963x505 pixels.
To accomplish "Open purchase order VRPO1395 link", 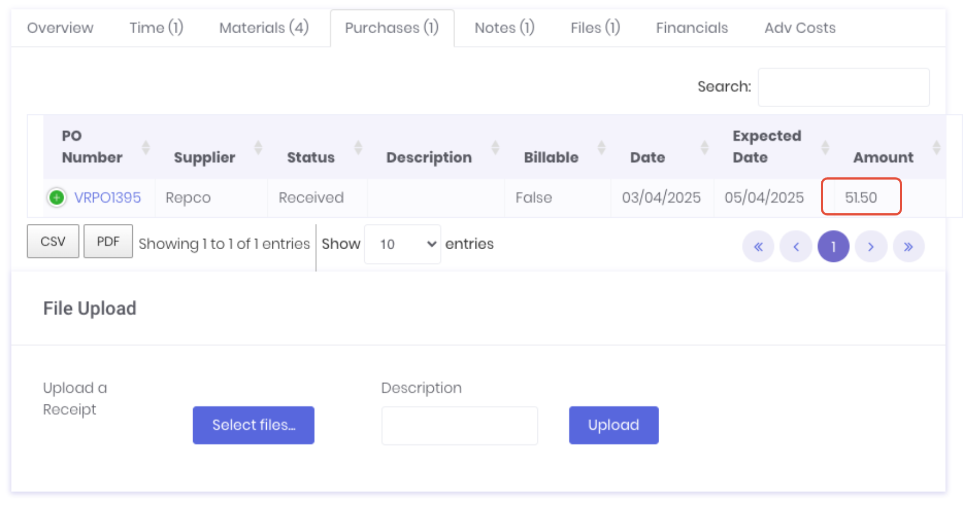I will coord(107,197).
